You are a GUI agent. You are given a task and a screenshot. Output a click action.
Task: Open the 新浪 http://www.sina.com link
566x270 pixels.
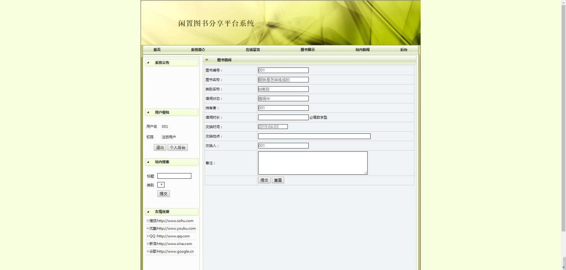pos(170,243)
